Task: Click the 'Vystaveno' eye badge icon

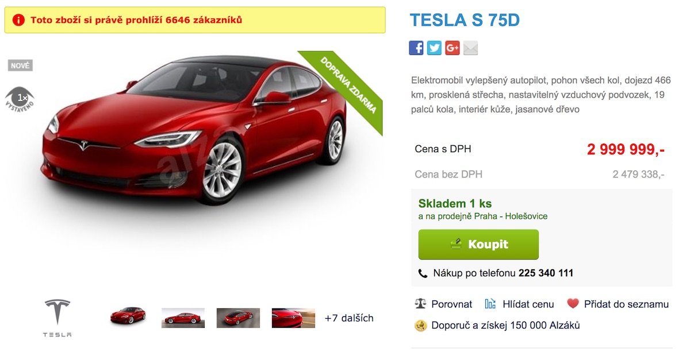Action: pyautogui.click(x=20, y=99)
